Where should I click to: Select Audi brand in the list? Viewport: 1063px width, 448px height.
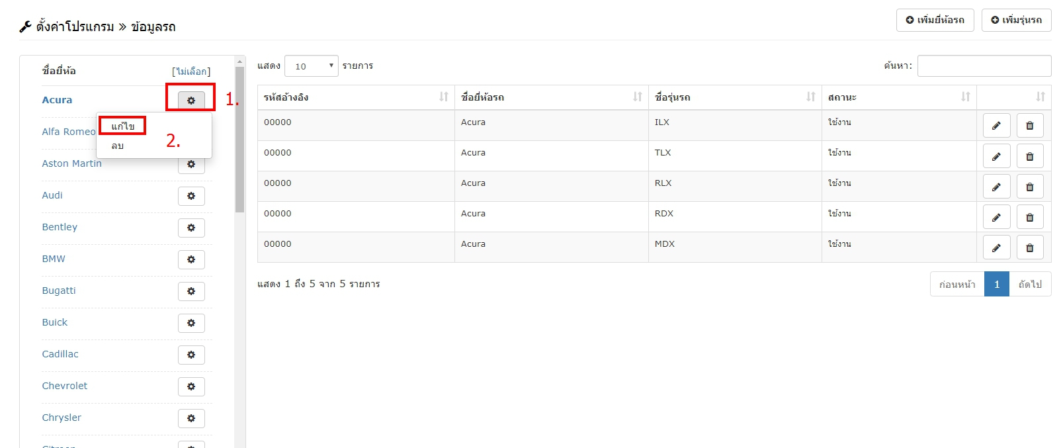point(52,195)
